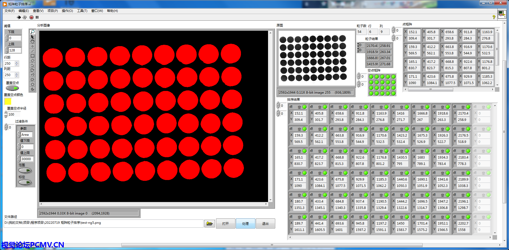
Task: Click the 退出 exit button
Action: pyautogui.click(x=265, y=224)
